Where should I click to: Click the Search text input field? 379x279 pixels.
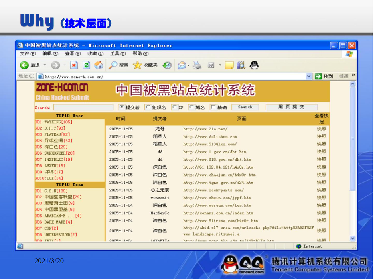[83, 108]
